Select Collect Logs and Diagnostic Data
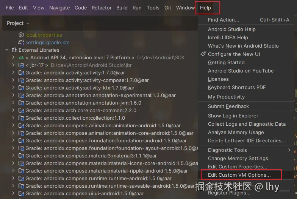Viewport: 297px width, 199px height. coord(246,124)
